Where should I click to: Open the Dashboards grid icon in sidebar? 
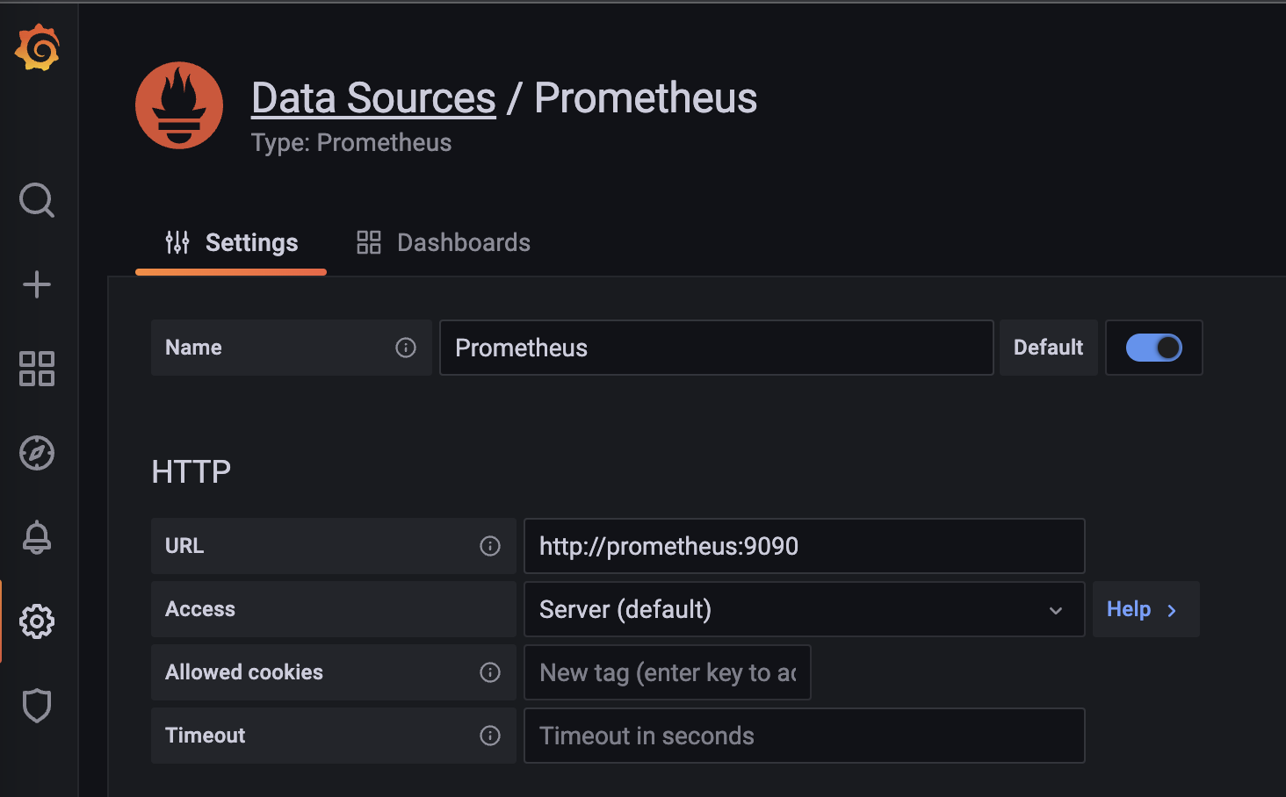point(37,369)
